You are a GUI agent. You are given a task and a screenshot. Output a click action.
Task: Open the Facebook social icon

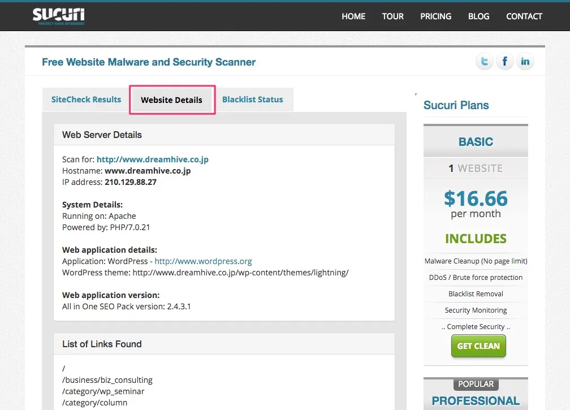point(504,62)
